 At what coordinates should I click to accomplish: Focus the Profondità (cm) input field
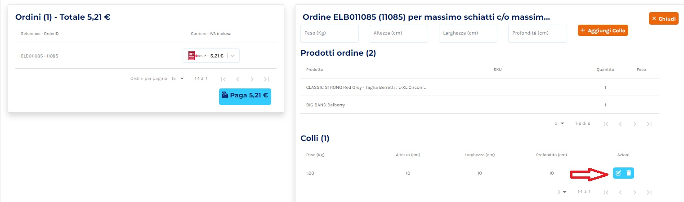537,34
